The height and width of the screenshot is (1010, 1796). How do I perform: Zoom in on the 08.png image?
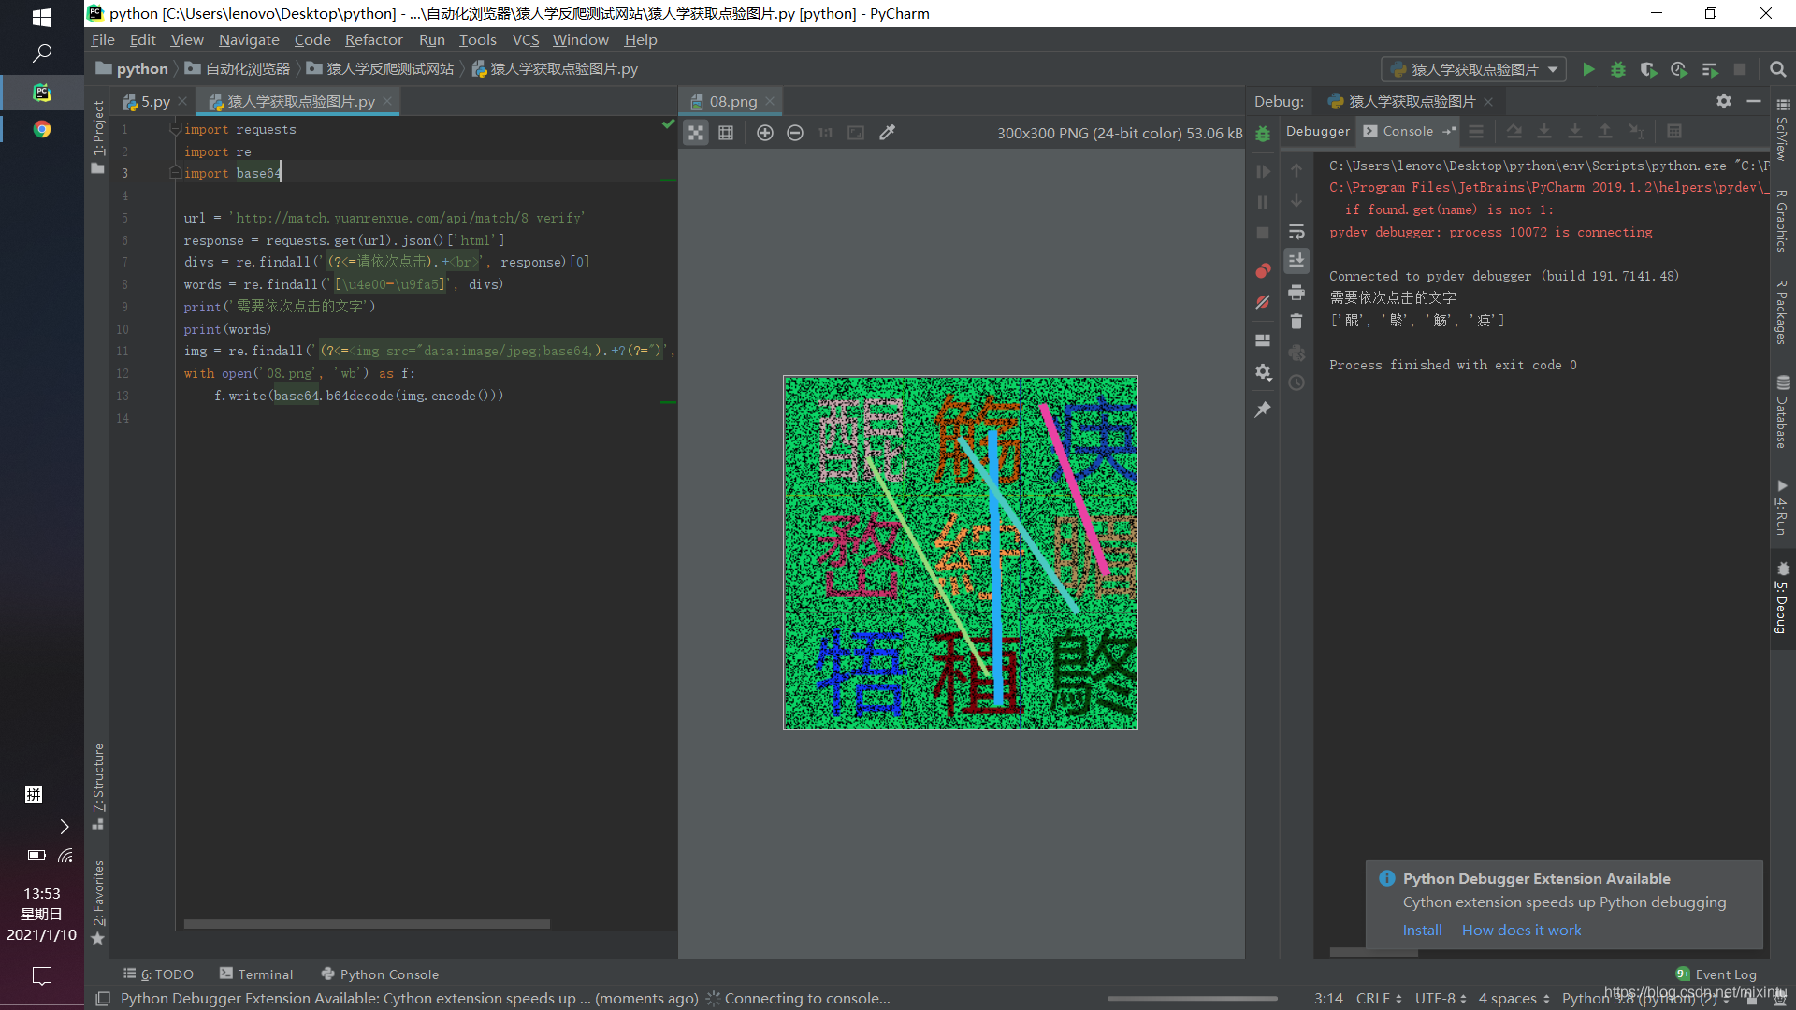tap(764, 133)
